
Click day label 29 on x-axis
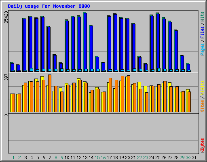(x=182, y=158)
